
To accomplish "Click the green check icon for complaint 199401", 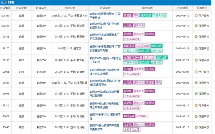I will click(196, 37).
